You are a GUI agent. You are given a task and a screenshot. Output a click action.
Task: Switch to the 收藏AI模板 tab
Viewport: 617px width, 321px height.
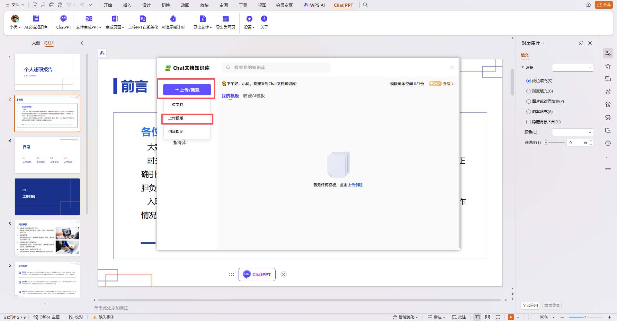[254, 96]
